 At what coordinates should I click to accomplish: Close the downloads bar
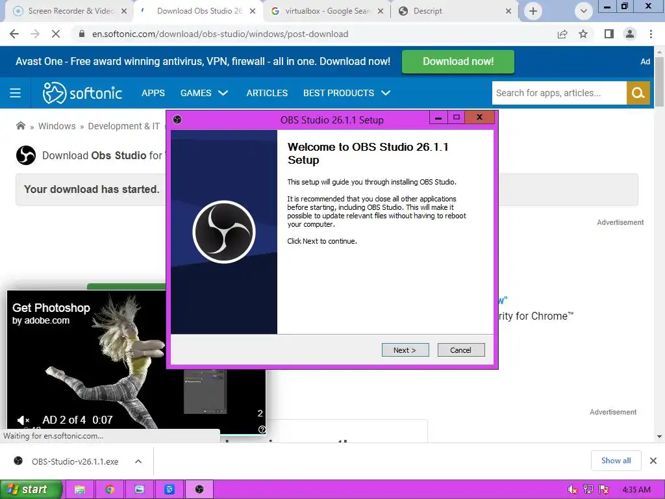(653, 461)
